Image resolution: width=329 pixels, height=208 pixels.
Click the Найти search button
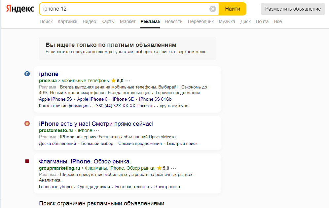tap(233, 9)
